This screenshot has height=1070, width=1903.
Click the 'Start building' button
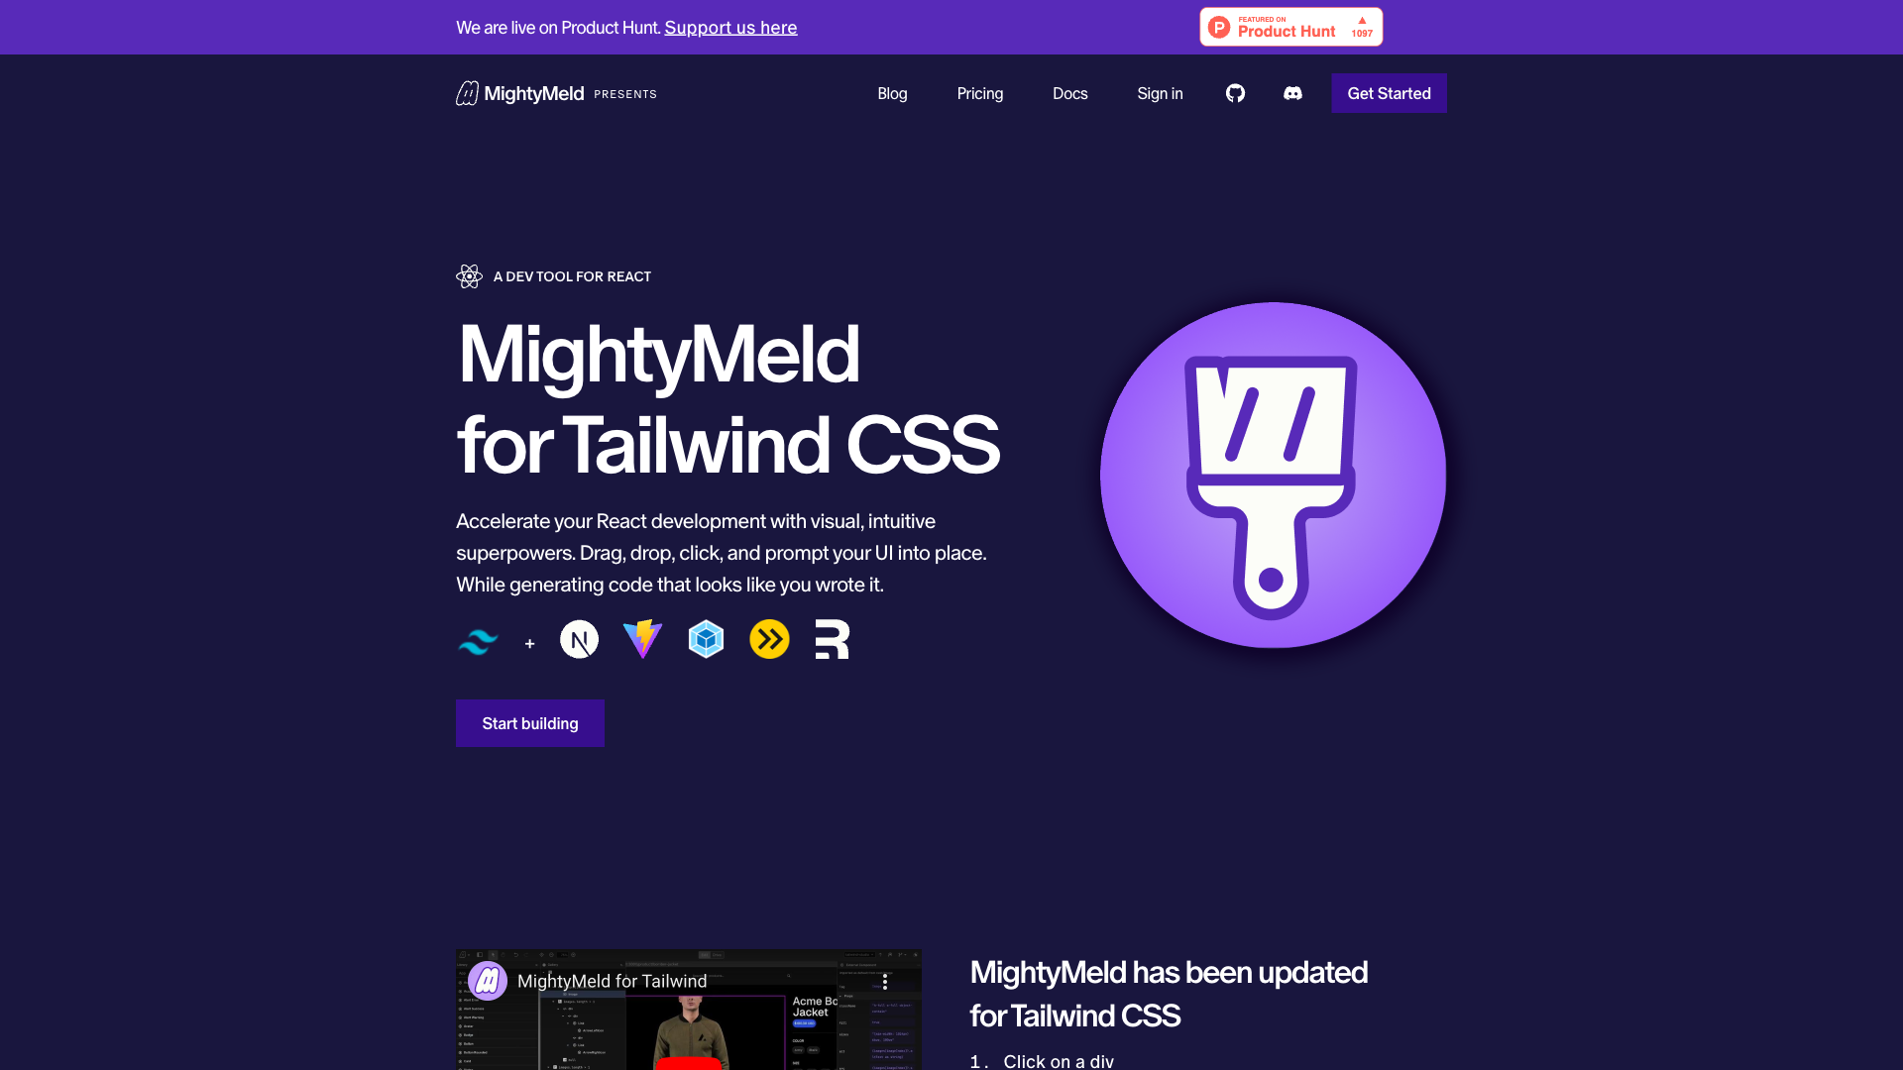(529, 722)
